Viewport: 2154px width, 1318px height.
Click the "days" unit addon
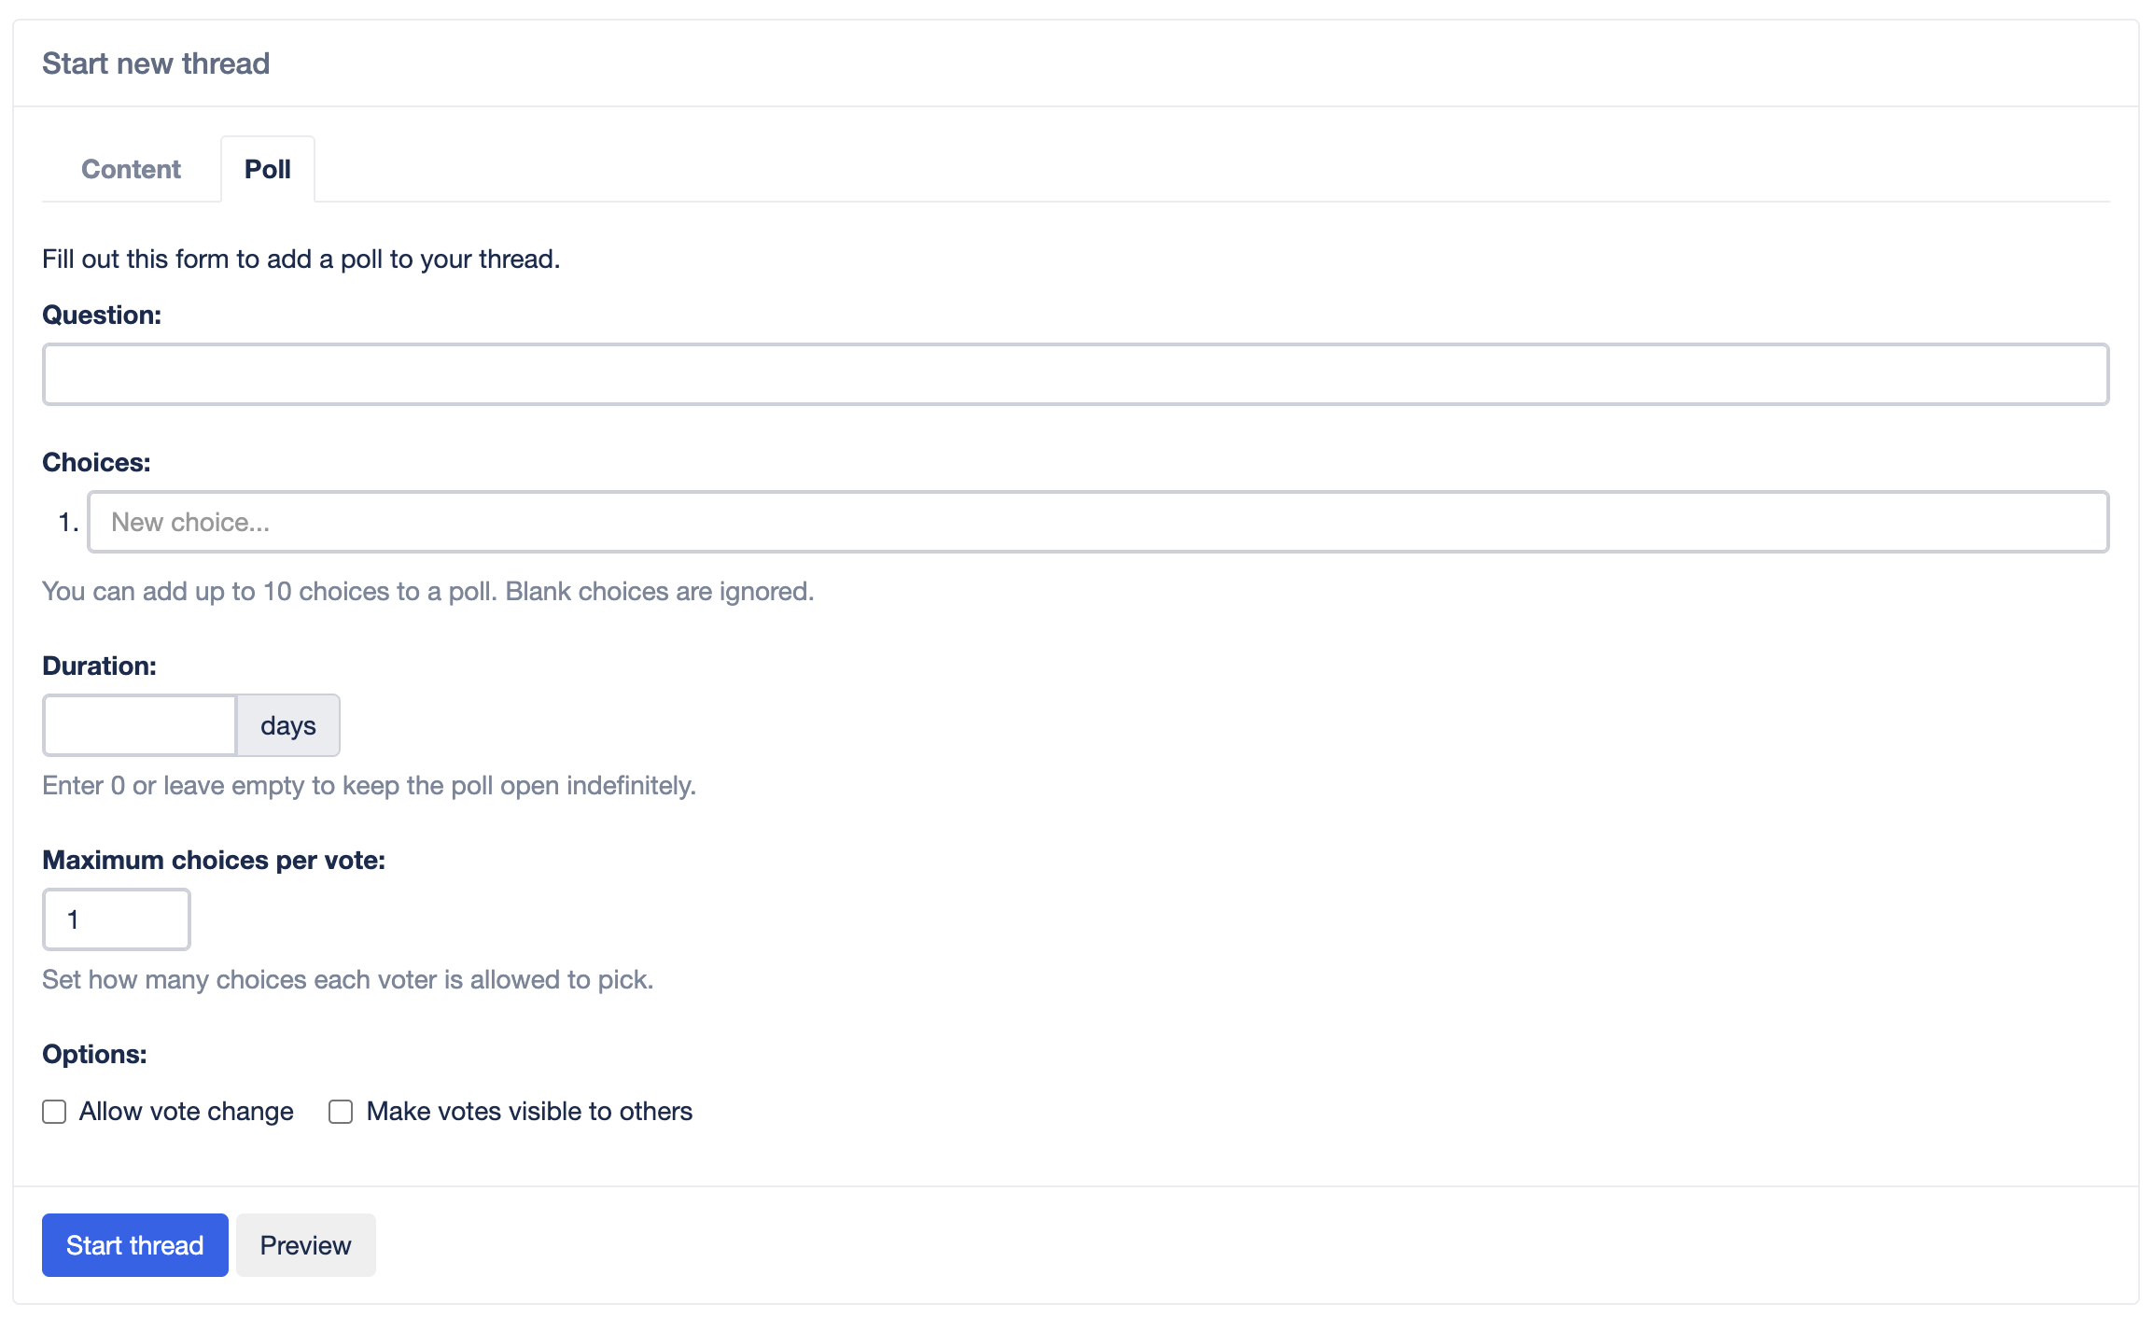pyautogui.click(x=288, y=725)
